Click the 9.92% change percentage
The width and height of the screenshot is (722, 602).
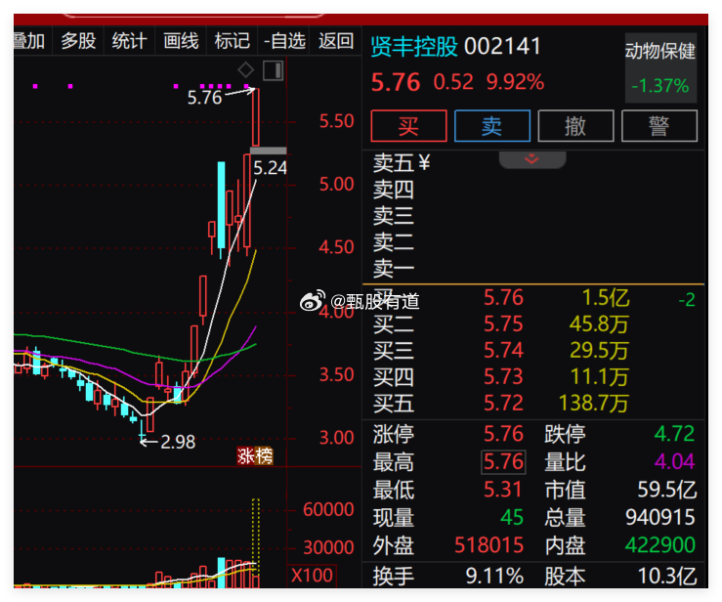click(515, 82)
